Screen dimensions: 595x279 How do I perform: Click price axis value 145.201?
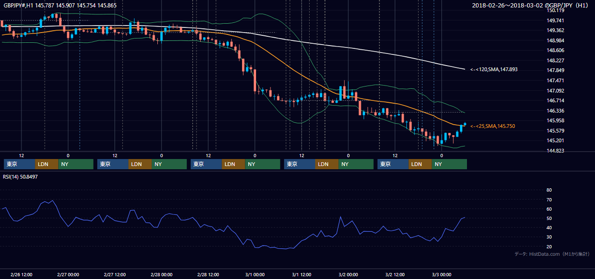(555, 140)
